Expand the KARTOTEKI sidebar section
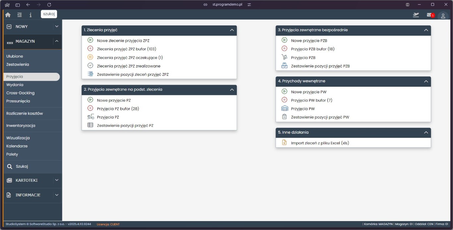This screenshot has width=453, height=230. click(56, 180)
